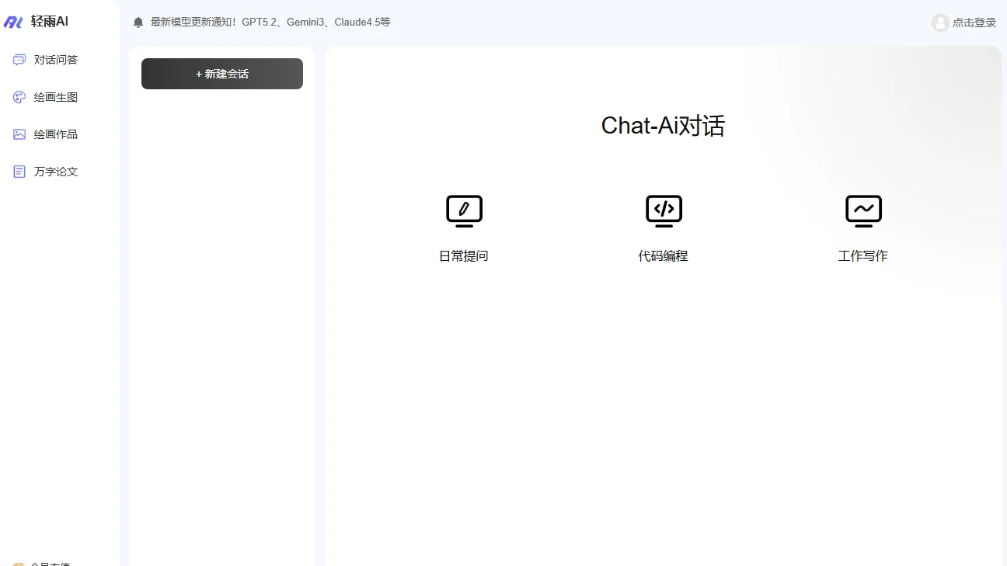Click the 工作写作 label
The height and width of the screenshot is (566, 1007).
(x=863, y=256)
